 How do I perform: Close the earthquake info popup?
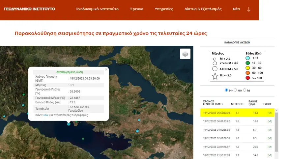point(106,69)
